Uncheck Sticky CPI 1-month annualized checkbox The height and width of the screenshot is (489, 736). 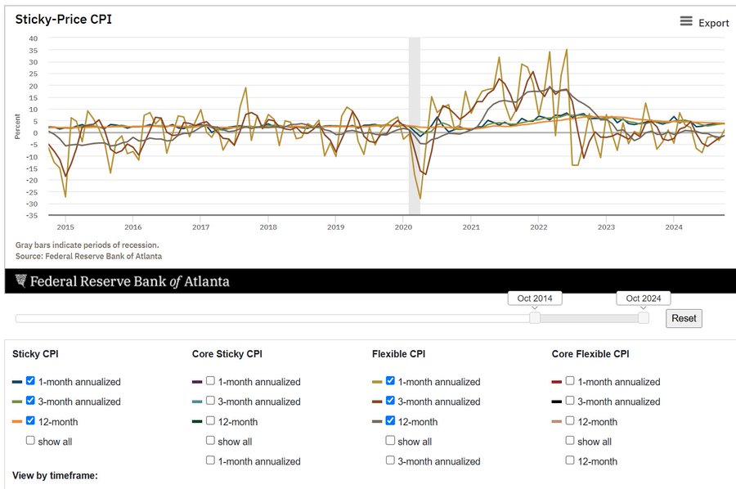[x=30, y=381]
